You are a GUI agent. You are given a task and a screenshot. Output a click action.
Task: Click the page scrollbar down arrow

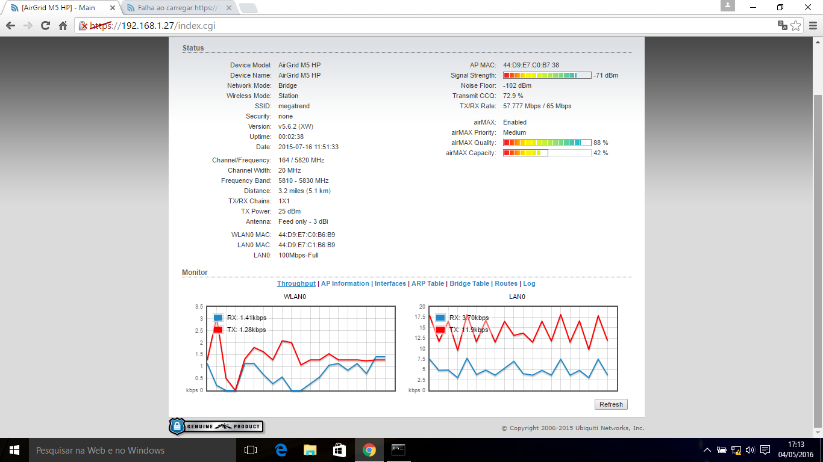[x=818, y=433]
